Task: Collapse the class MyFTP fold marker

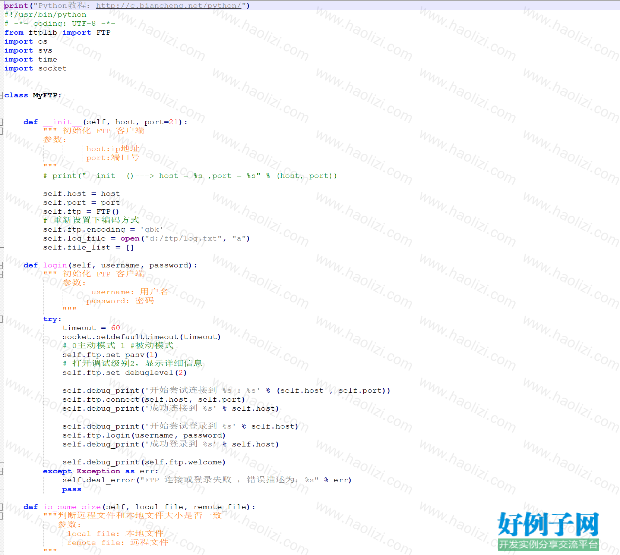Action: coord(1,95)
